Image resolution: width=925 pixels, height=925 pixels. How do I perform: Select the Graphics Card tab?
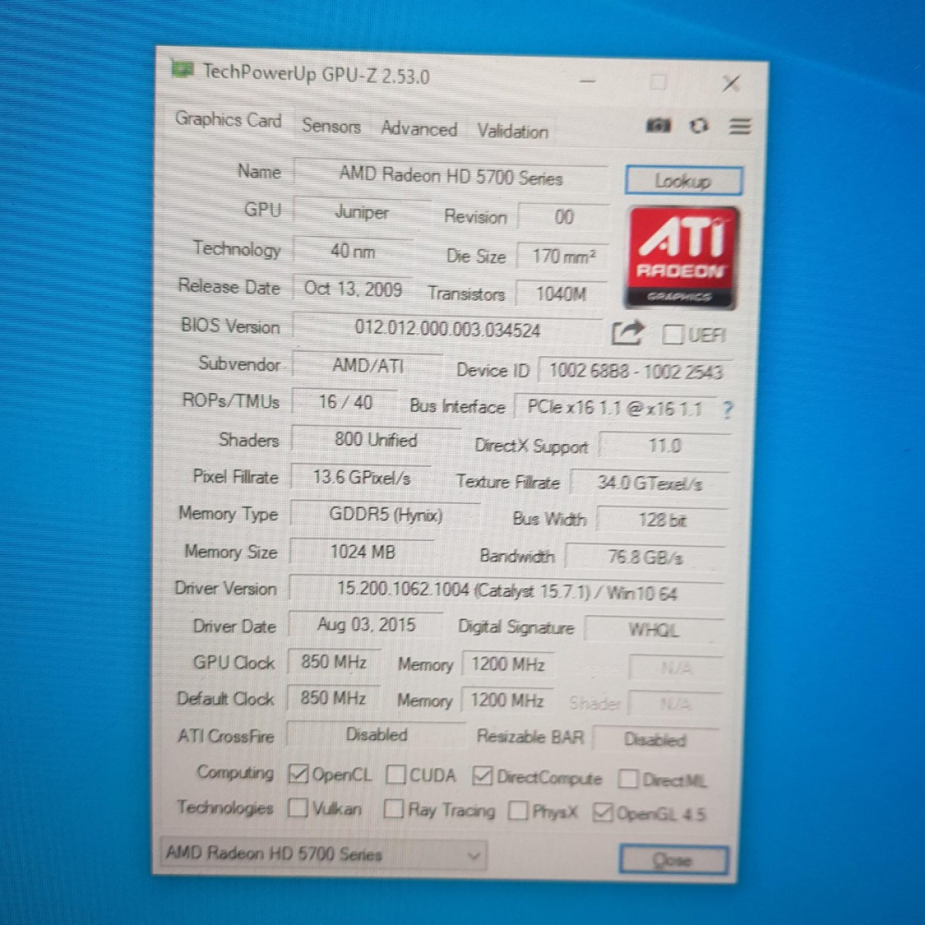pyautogui.click(x=228, y=119)
